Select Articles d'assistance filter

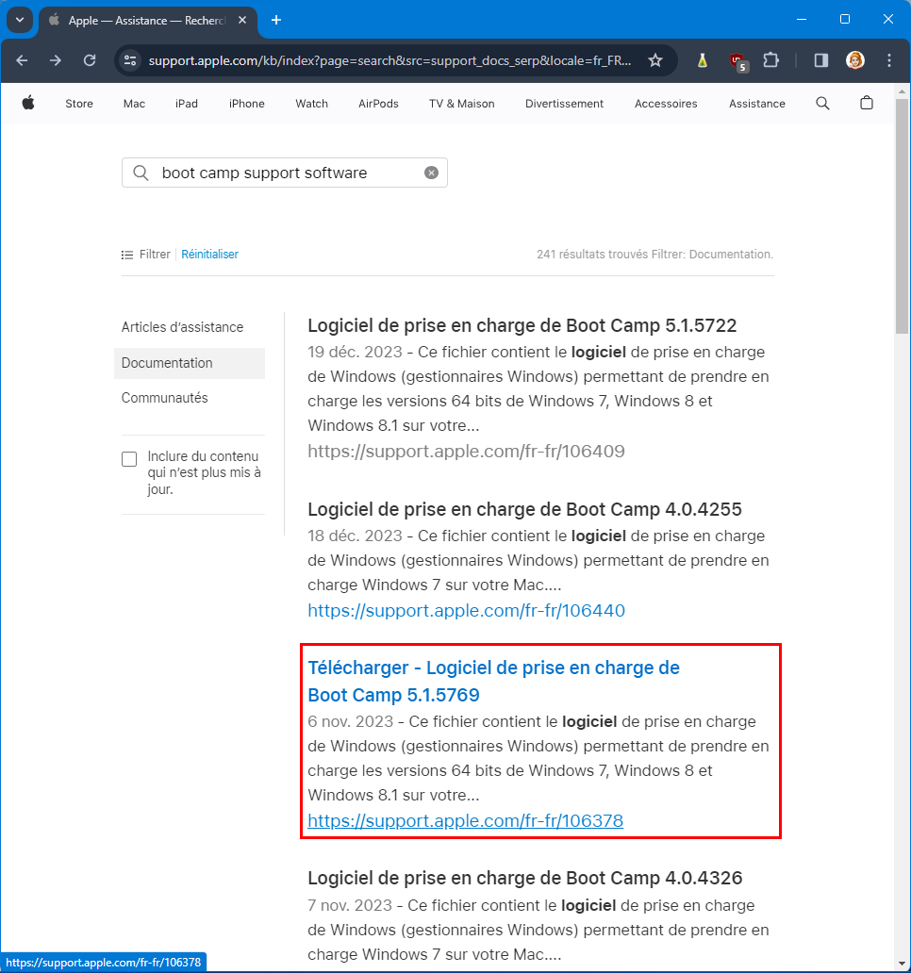[x=182, y=327]
